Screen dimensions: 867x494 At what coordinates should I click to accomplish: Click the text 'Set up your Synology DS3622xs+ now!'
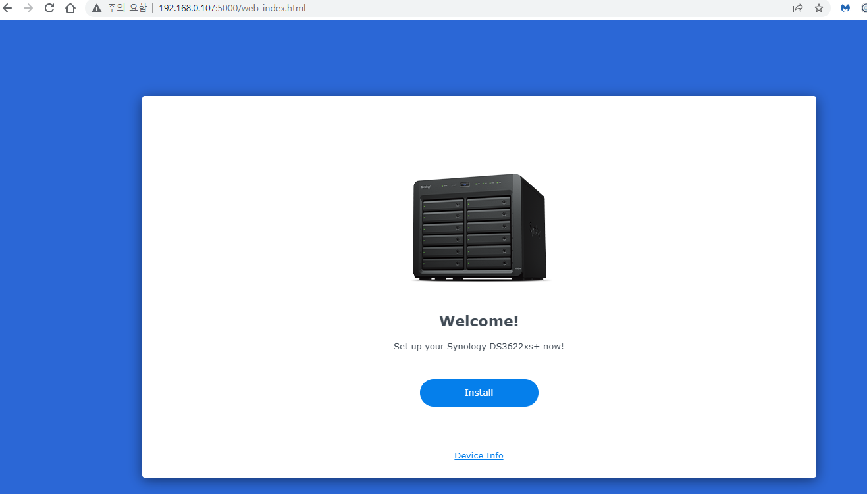(479, 346)
